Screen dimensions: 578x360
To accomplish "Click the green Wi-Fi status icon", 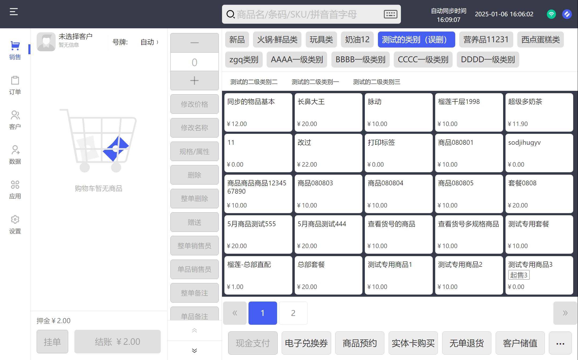I will coord(551,14).
